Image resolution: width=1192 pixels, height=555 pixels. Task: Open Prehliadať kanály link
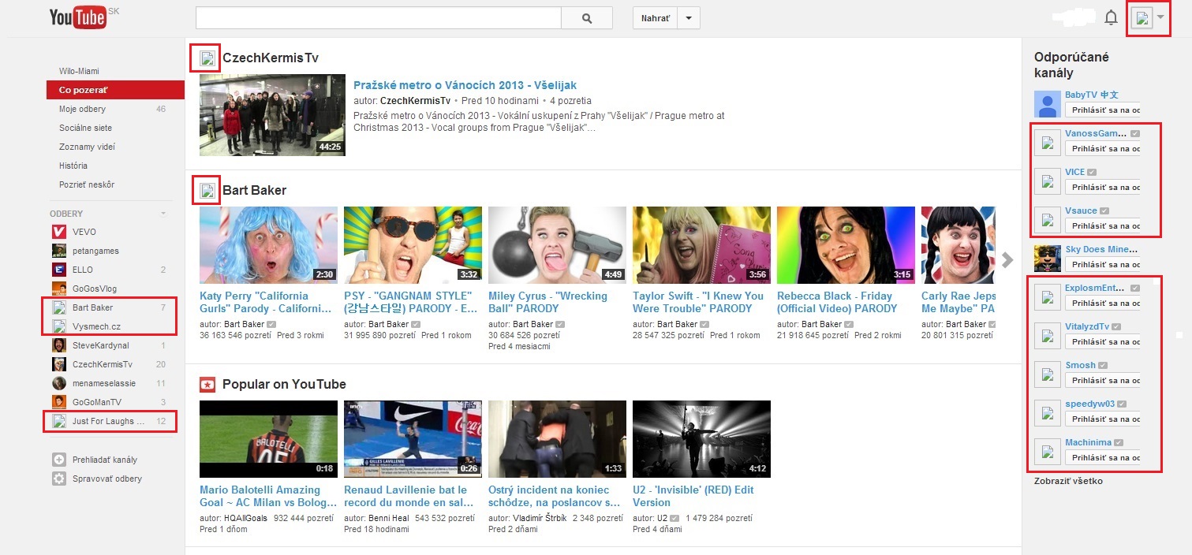[105, 460]
